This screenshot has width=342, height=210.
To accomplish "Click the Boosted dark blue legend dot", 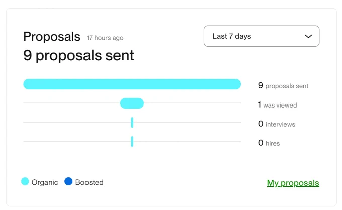I will coord(68,181).
